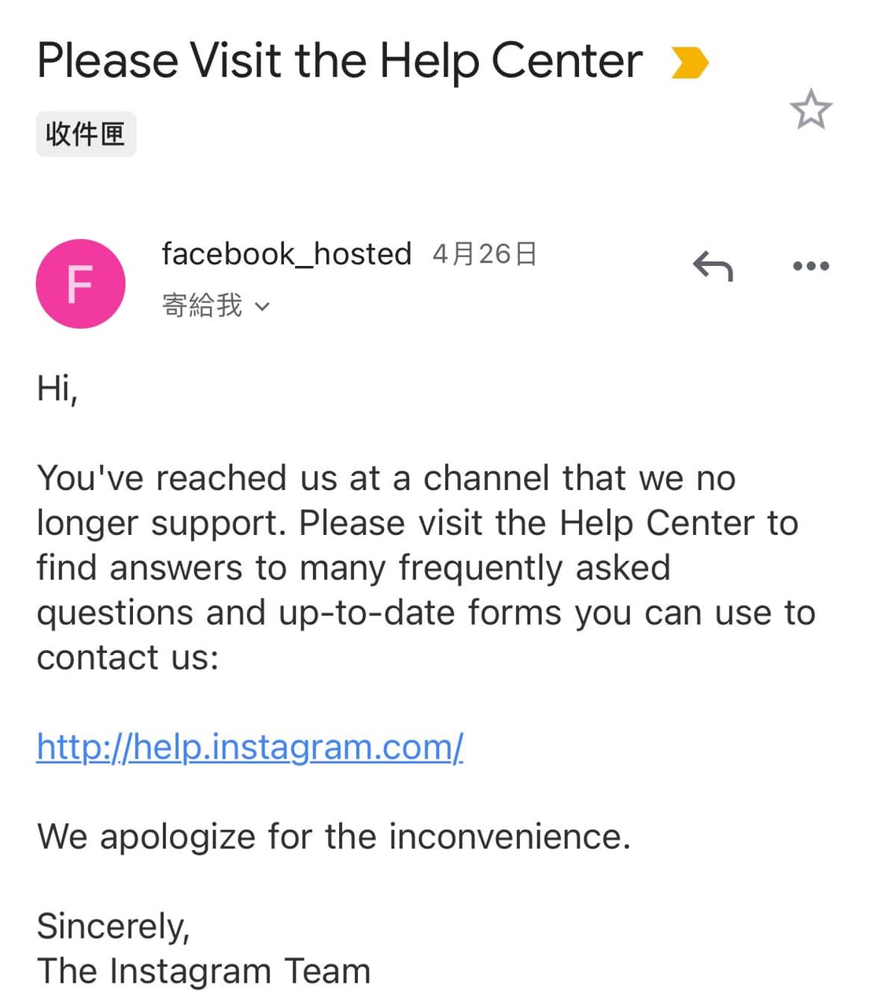Tap the subject 'Please Visit the Help Center'

[340, 61]
